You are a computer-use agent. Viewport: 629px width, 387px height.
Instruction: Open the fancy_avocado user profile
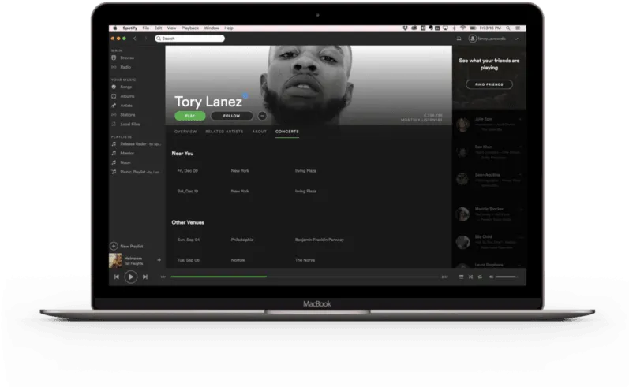coord(488,39)
